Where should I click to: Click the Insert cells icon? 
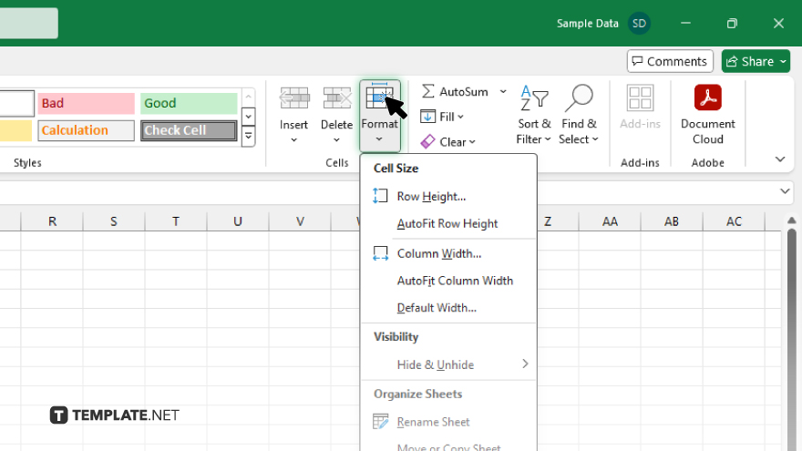(293, 98)
